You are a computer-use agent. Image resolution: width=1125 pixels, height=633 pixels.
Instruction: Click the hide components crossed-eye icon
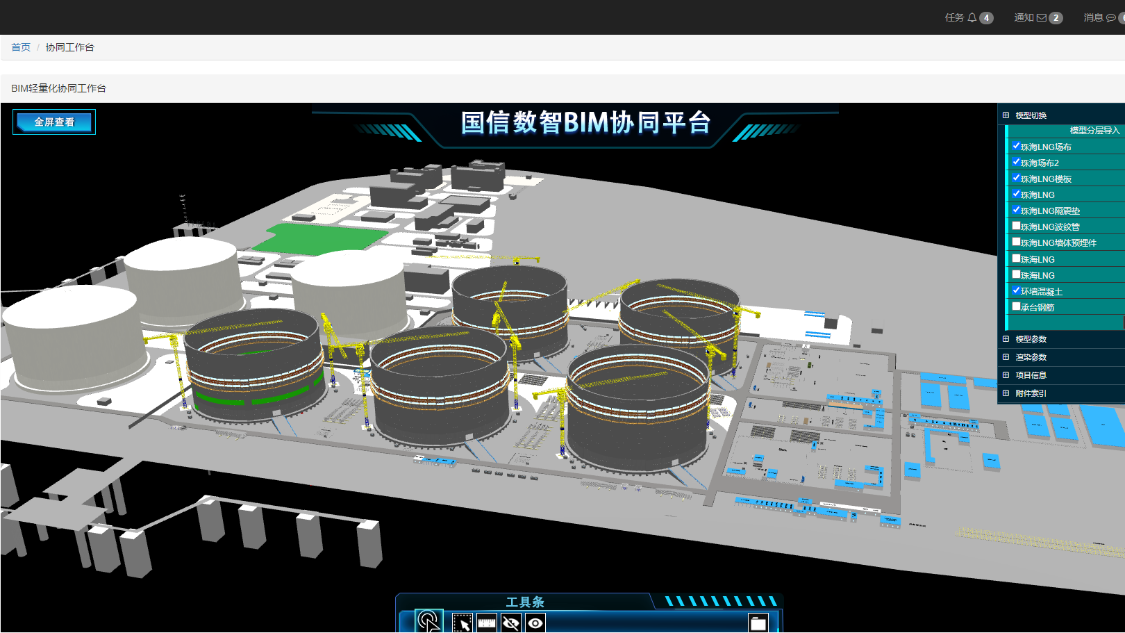click(x=511, y=623)
